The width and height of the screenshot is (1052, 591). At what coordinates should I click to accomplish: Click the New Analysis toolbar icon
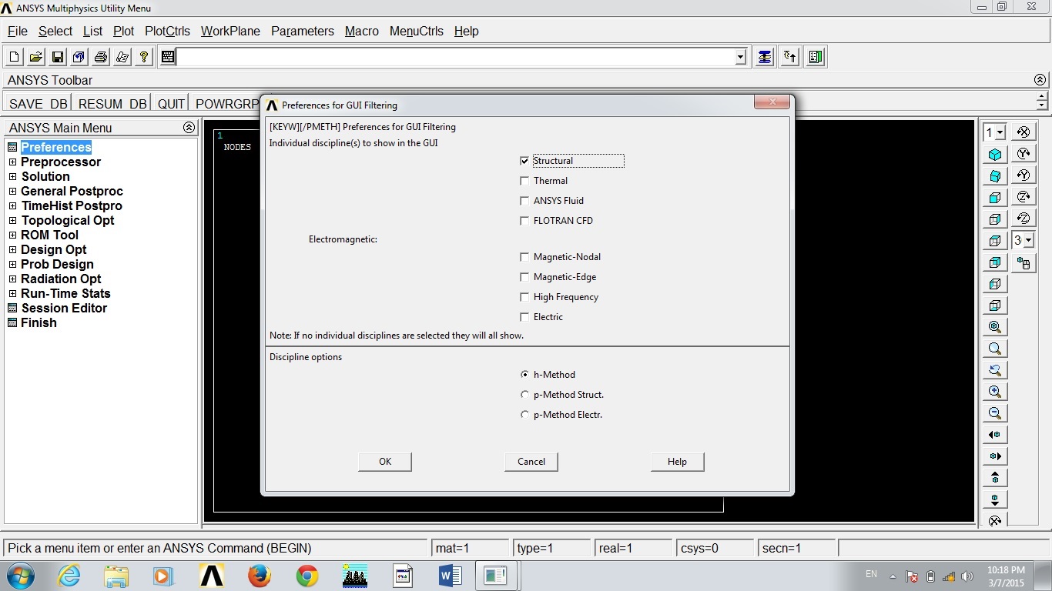coord(14,57)
